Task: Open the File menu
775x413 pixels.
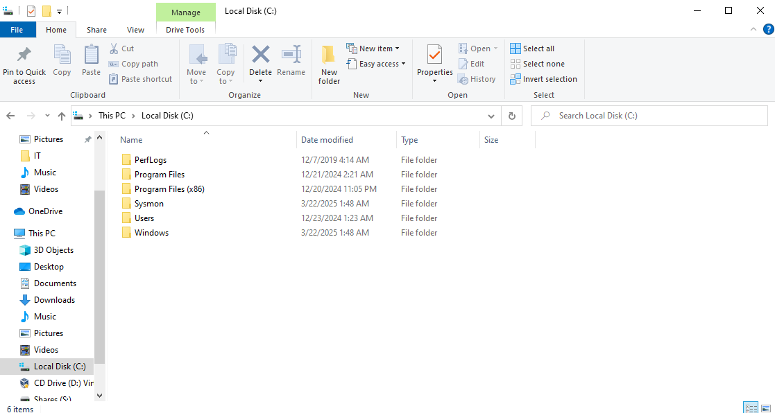Action: [x=17, y=30]
